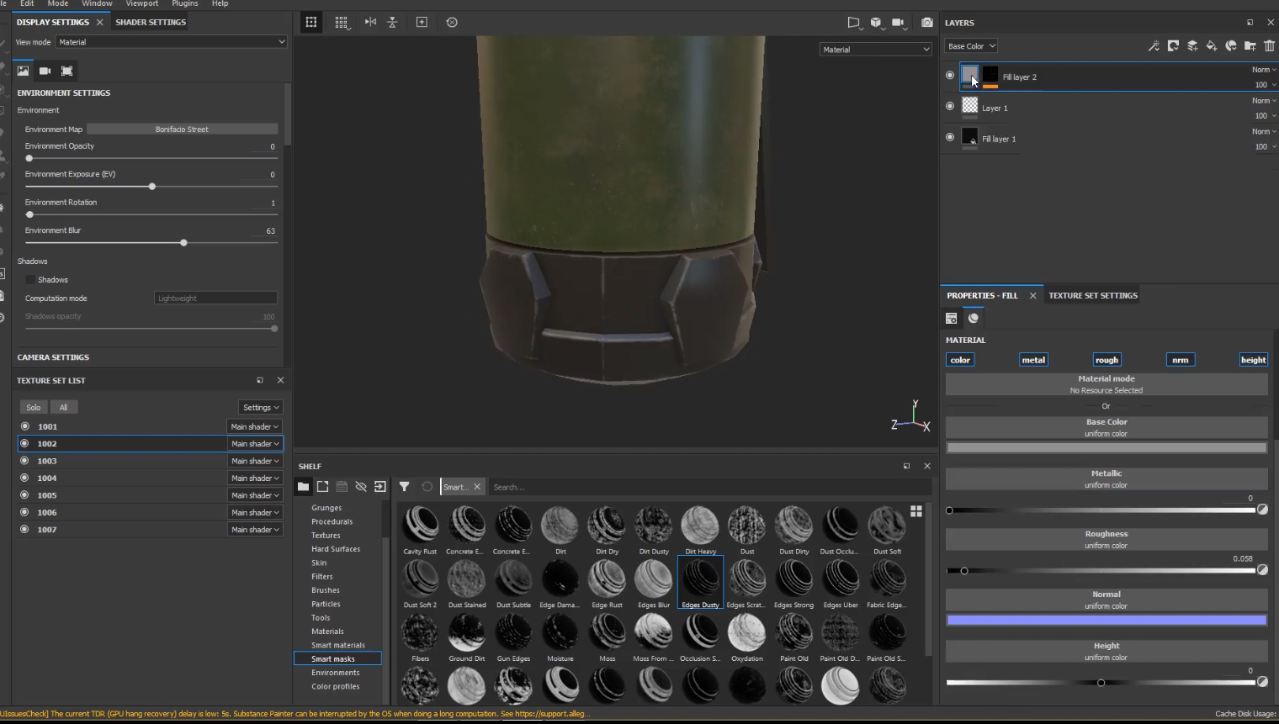1279x724 pixels.
Task: Open Base Color channel dropdown in Layers
Action: click(x=971, y=46)
